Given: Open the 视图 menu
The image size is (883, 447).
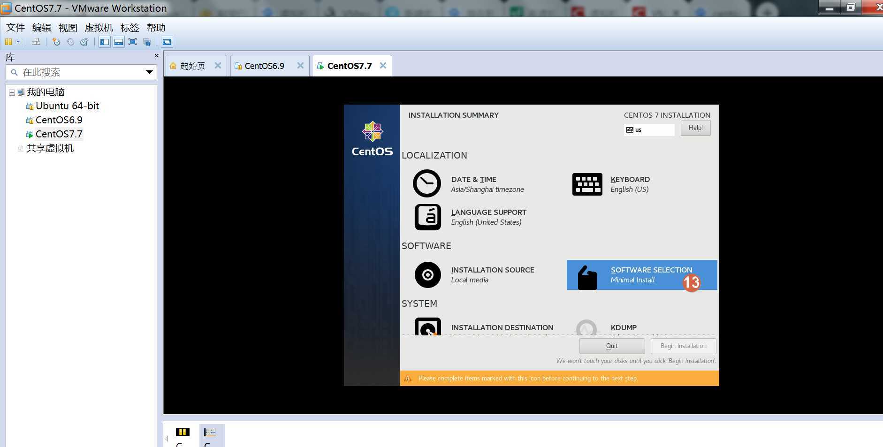Looking at the screenshot, I should pos(68,28).
